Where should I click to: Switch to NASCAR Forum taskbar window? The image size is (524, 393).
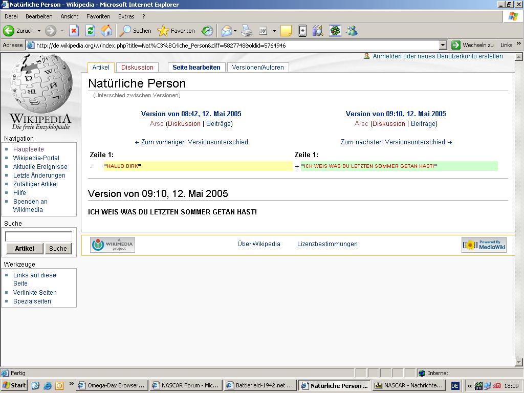click(186, 386)
